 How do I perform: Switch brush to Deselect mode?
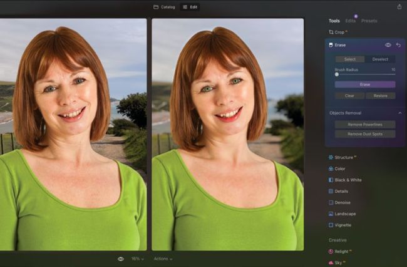pyautogui.click(x=380, y=59)
